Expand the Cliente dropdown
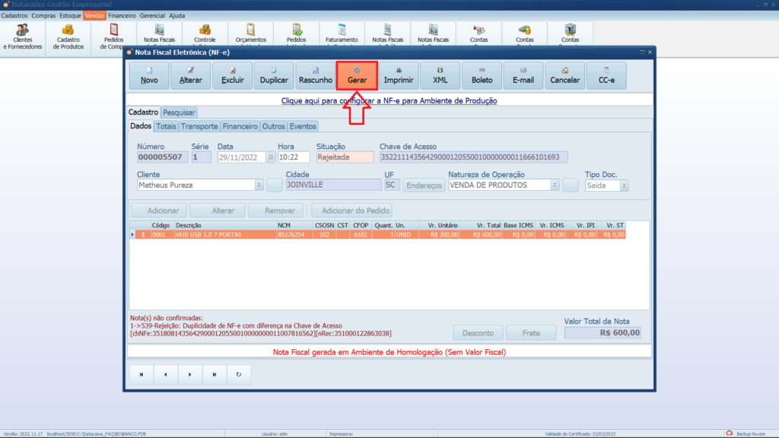Screen dimensions: 779x438 click(259, 185)
